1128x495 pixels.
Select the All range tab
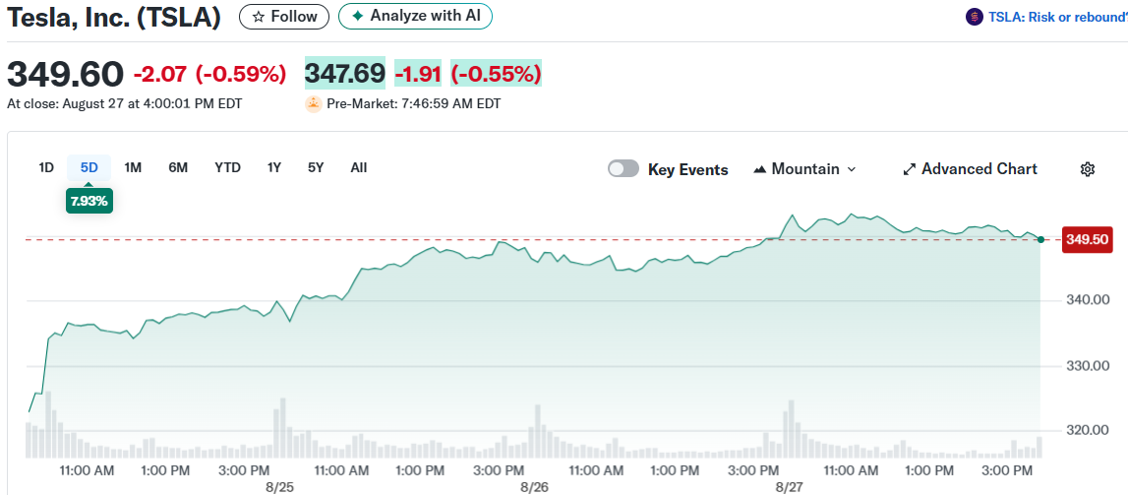pyautogui.click(x=359, y=167)
